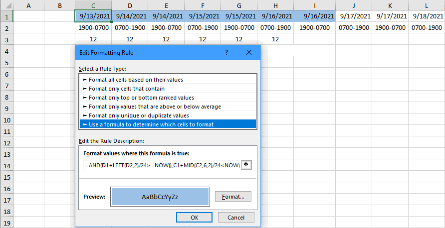
Task: Choose 'Format only values that are above or below average'
Action: [x=168, y=107]
